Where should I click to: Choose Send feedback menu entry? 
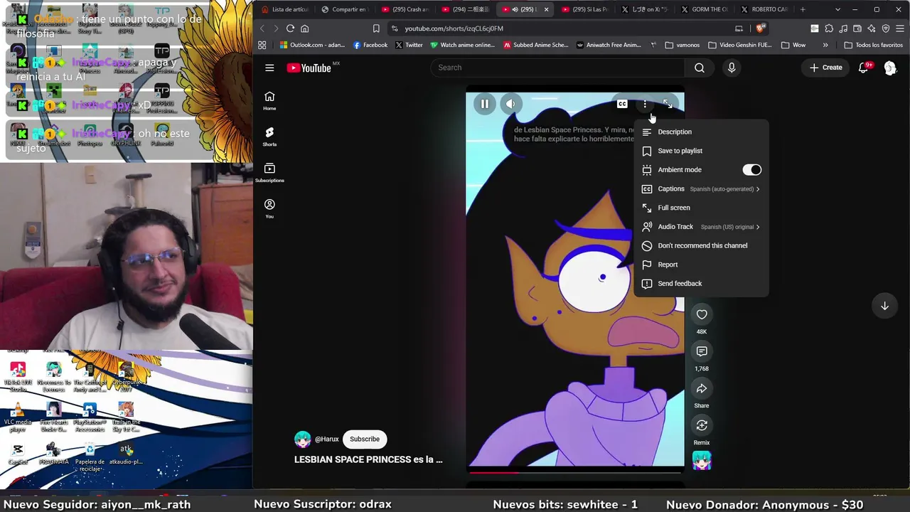point(701,284)
